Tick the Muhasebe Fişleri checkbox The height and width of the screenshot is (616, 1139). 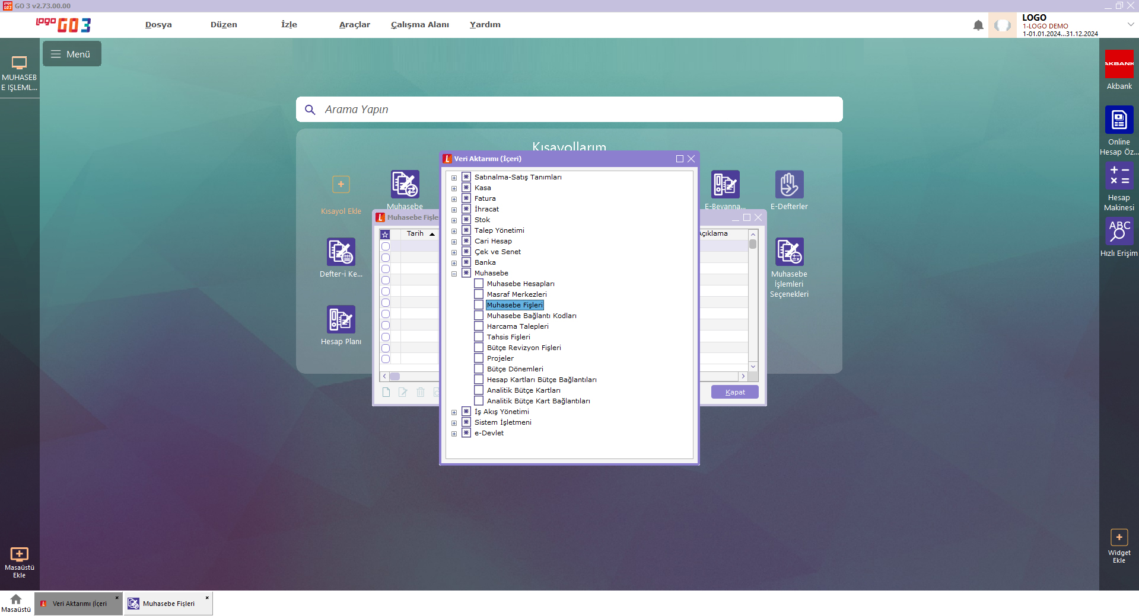479,305
